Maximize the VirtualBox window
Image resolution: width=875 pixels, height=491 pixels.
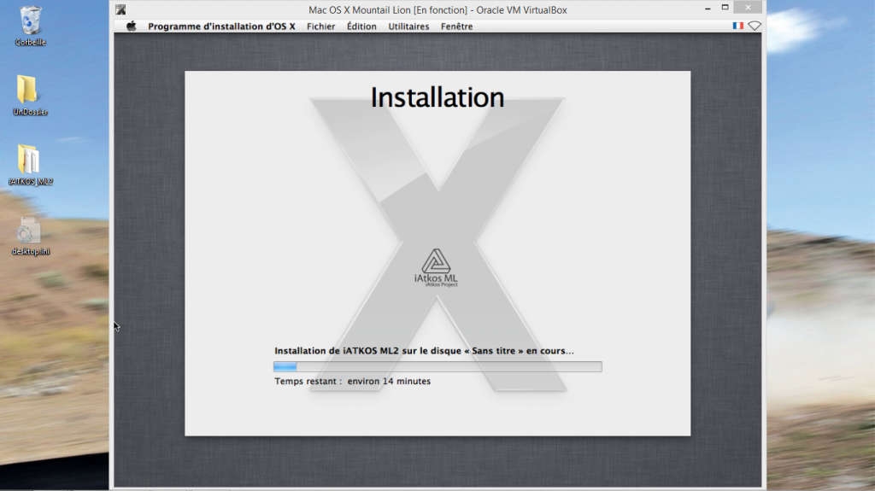point(725,9)
